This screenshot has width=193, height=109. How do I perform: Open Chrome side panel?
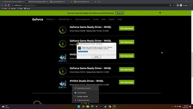tap(178, 5)
